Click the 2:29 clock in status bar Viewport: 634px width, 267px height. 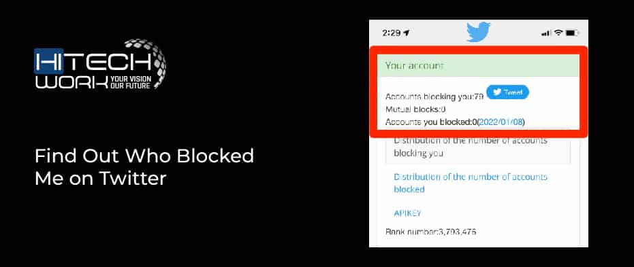pos(391,33)
